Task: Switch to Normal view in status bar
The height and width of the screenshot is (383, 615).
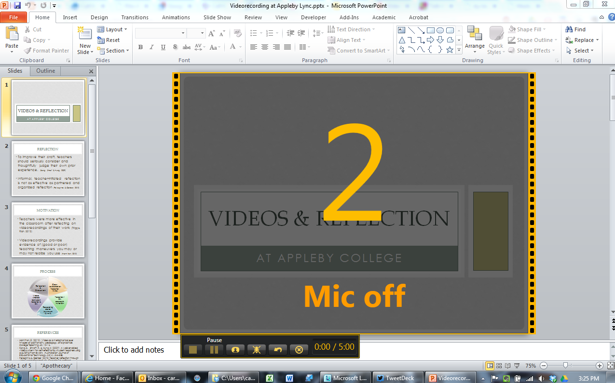Action: [490, 366]
